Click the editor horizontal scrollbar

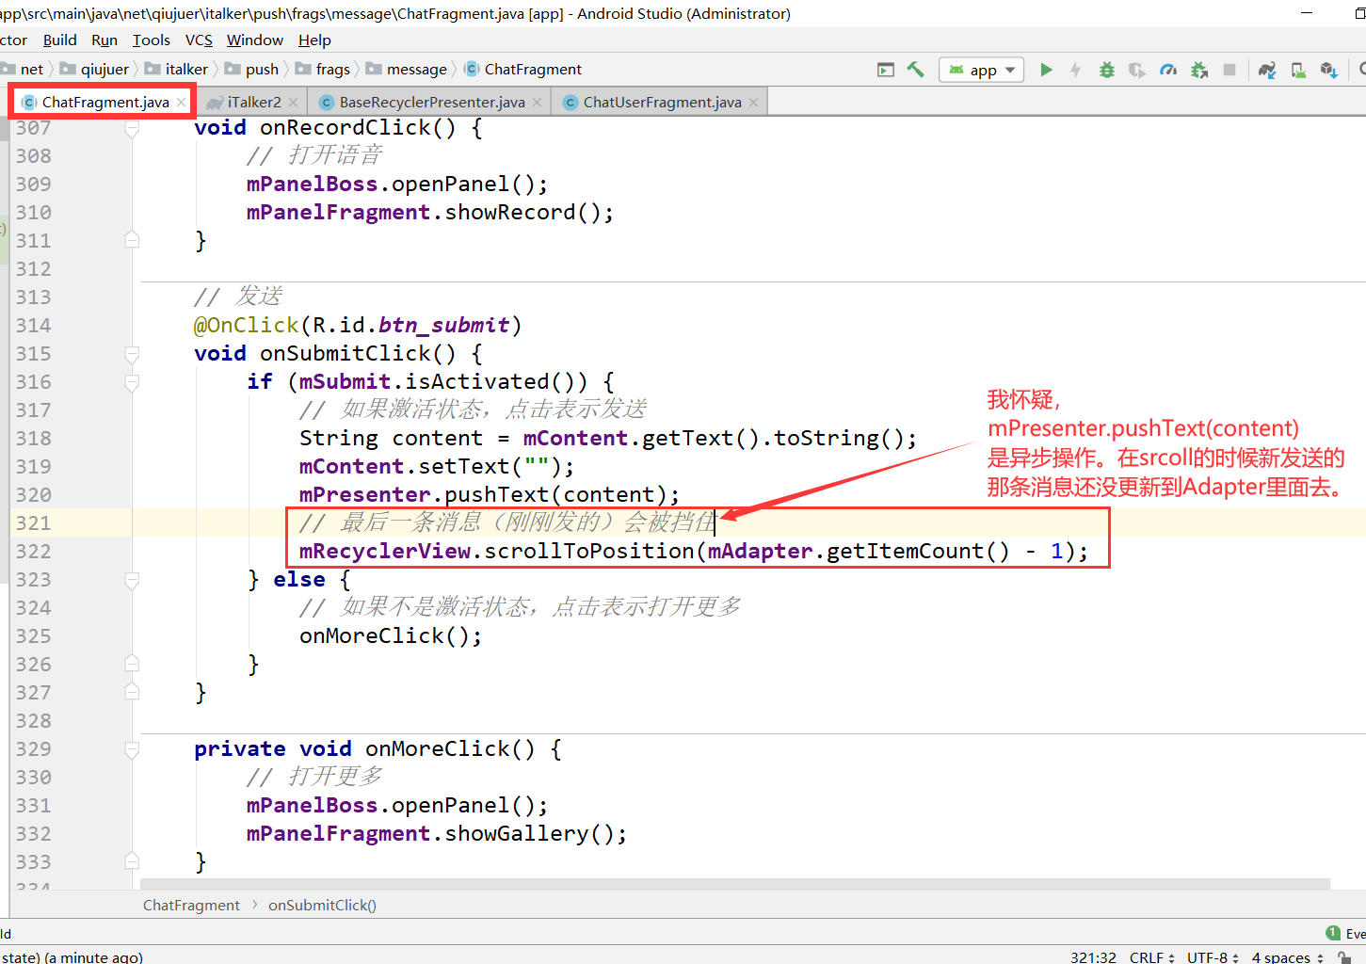coord(734,884)
